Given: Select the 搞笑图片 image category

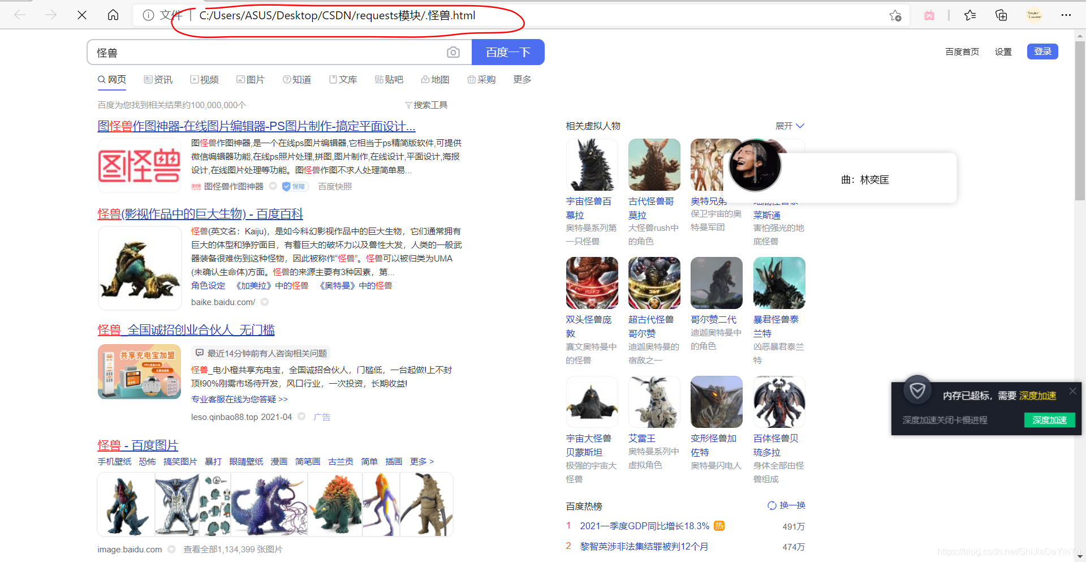Looking at the screenshot, I should coord(180,461).
